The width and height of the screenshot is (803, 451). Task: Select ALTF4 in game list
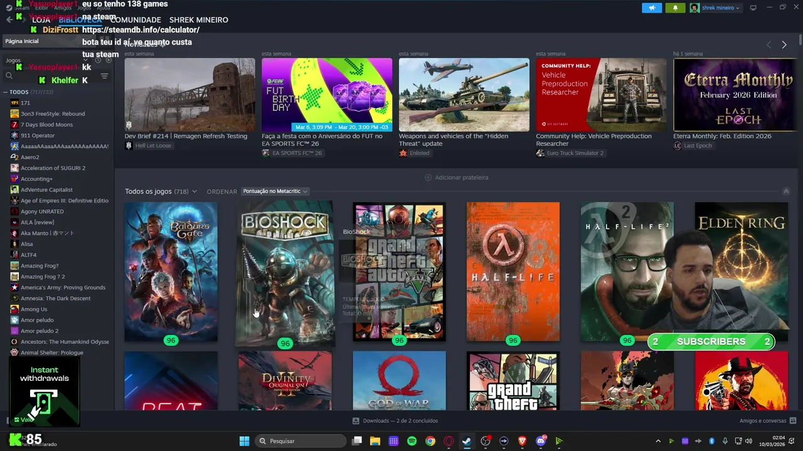pyautogui.click(x=28, y=255)
